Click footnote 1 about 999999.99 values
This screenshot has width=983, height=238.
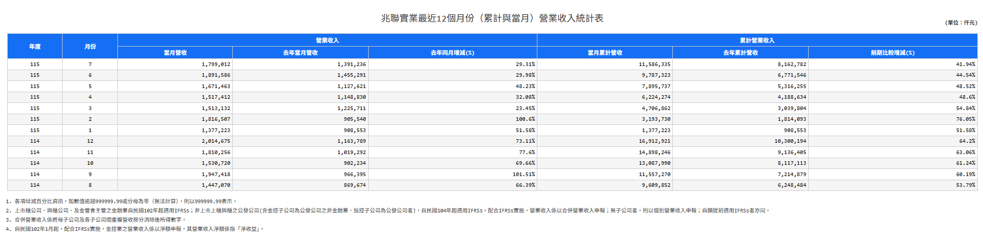tap(122, 201)
